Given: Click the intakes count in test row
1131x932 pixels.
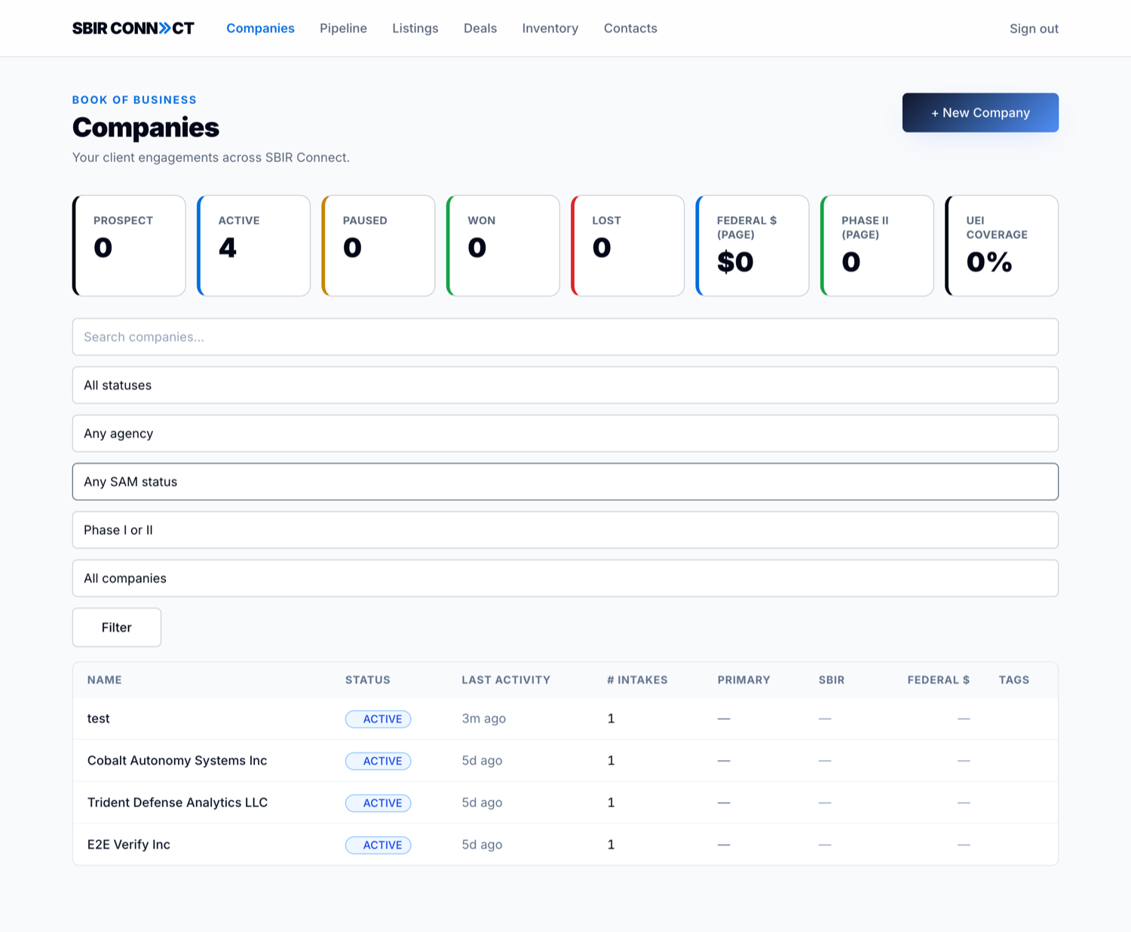Looking at the screenshot, I should pos(611,719).
